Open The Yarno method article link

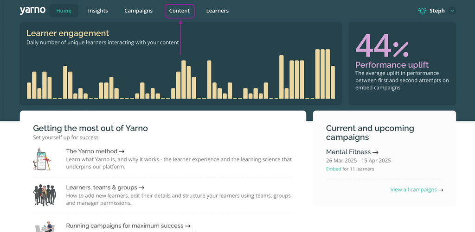[x=95, y=151]
